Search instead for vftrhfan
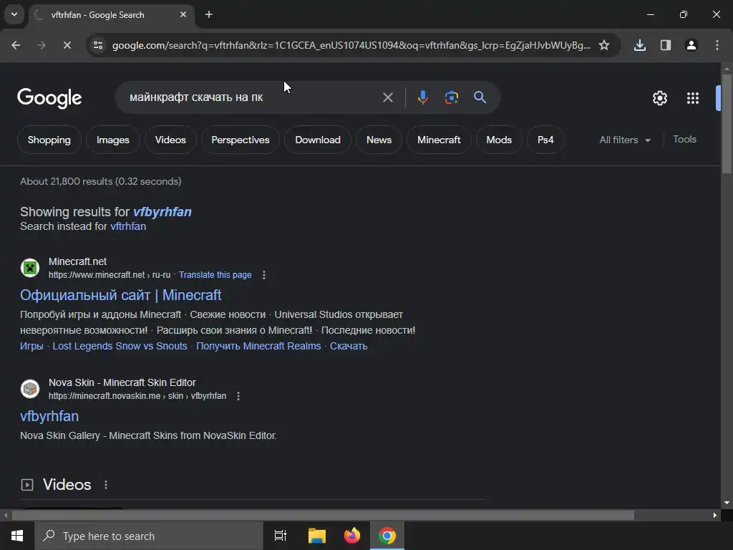 128,226
